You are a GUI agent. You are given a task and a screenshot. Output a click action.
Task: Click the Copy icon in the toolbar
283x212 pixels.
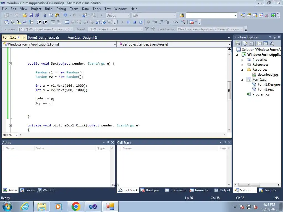click(51, 15)
